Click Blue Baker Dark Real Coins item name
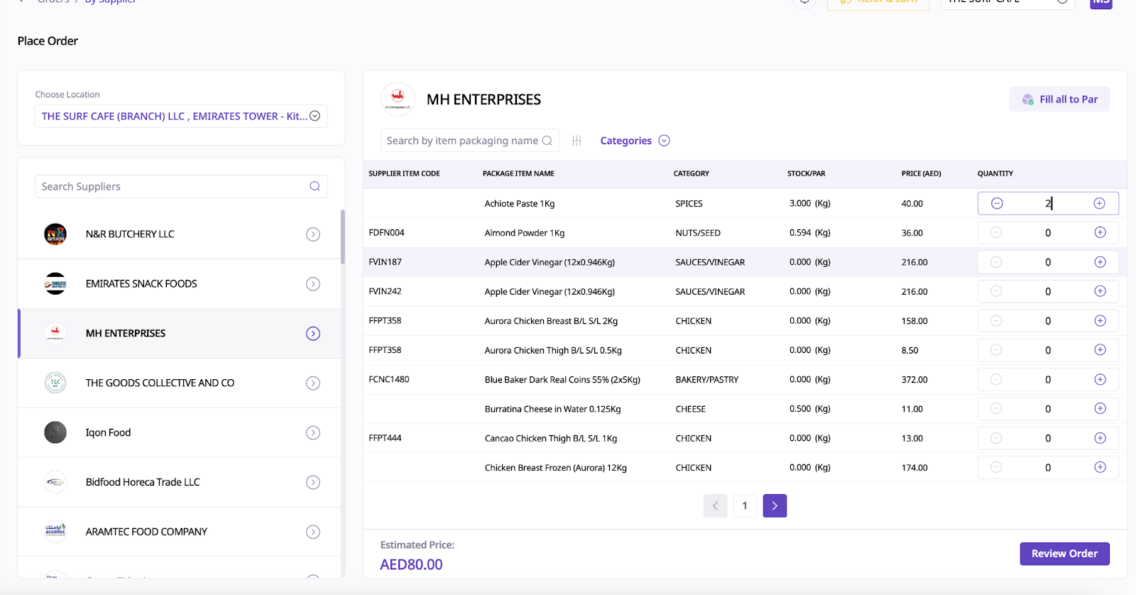 click(x=562, y=380)
